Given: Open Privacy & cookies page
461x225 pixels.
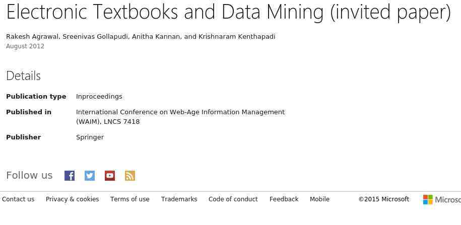Looking at the screenshot, I should click(73, 199).
